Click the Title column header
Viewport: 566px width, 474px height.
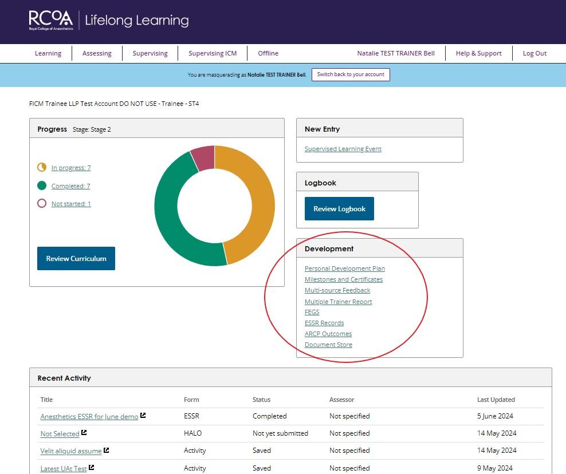[46, 400]
